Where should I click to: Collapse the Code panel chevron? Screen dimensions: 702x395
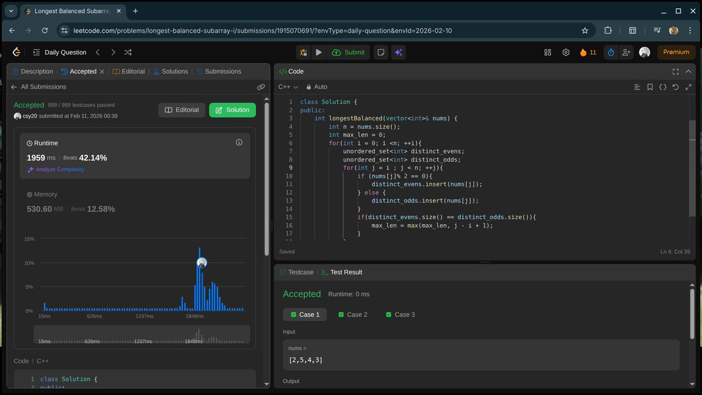(689, 71)
